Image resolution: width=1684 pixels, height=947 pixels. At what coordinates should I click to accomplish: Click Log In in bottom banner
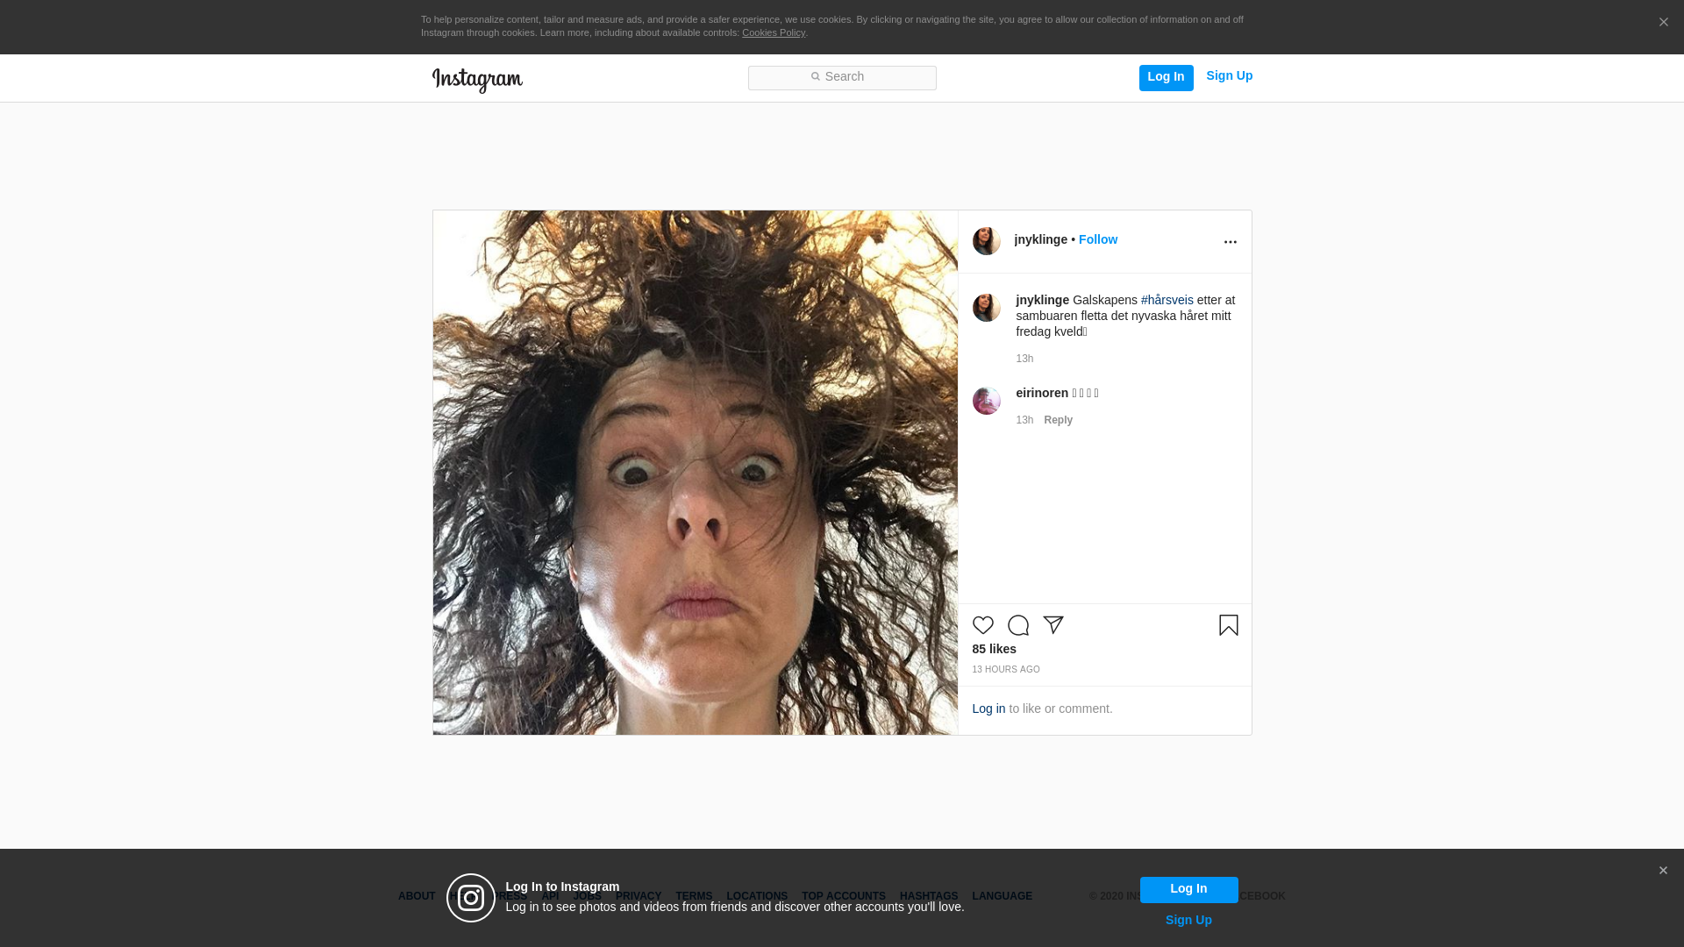pyautogui.click(x=1188, y=889)
